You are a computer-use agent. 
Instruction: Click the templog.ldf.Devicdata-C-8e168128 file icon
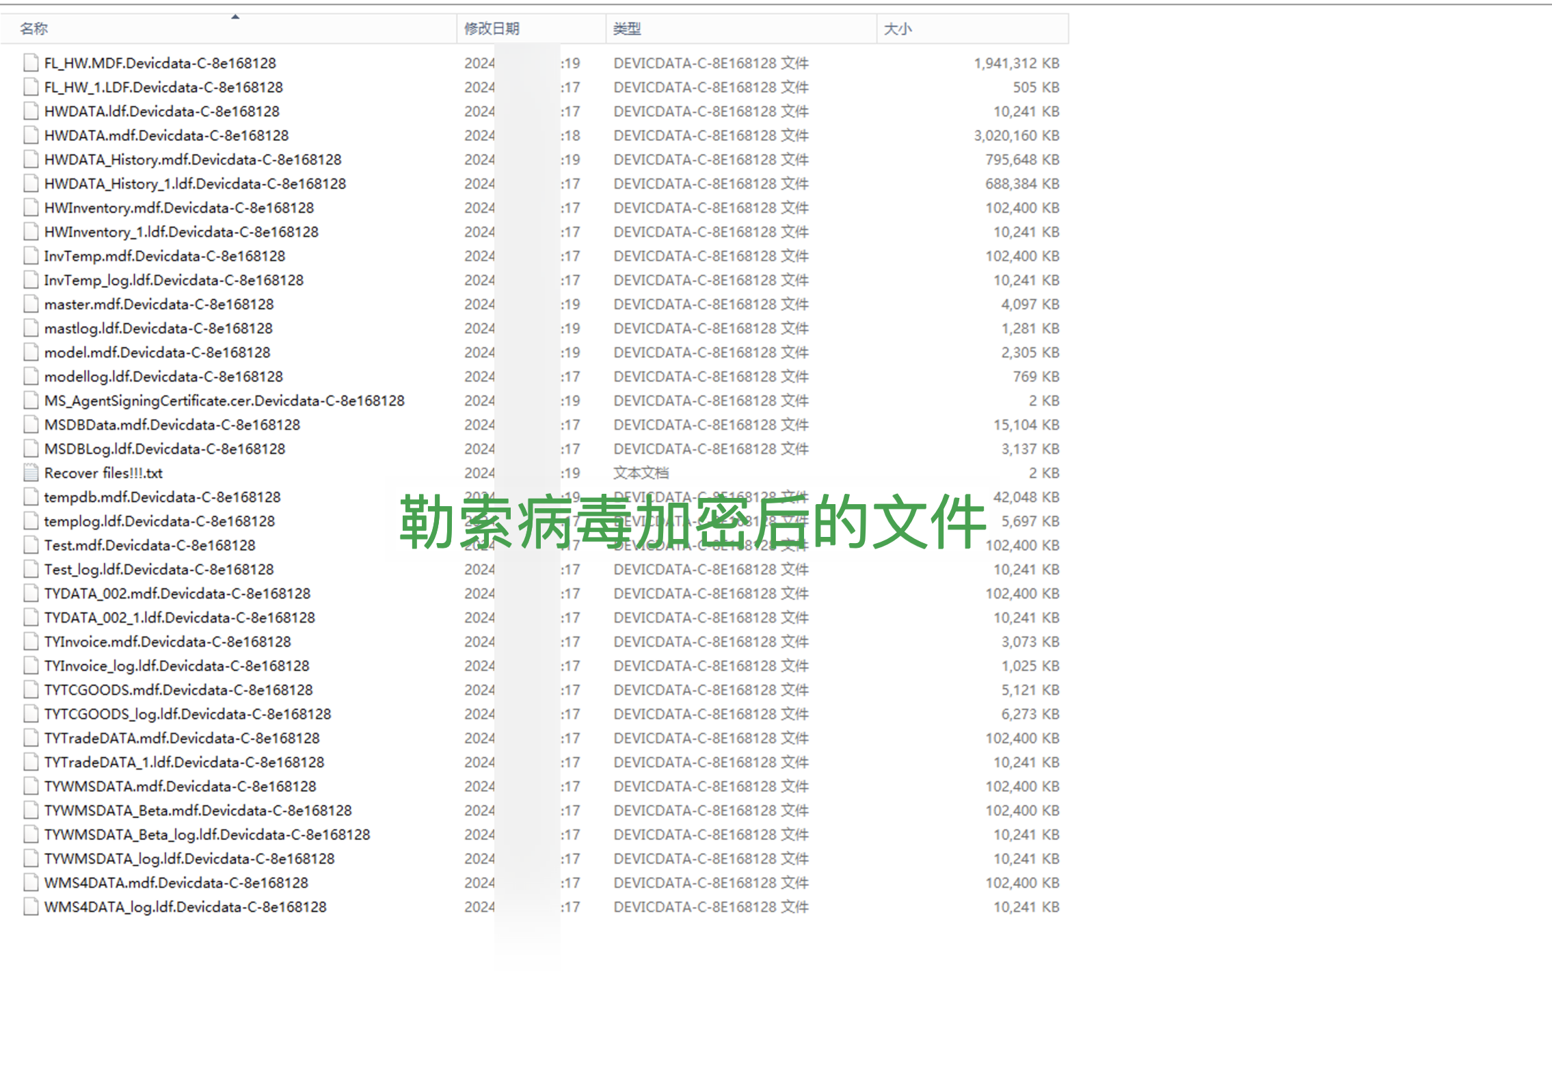pos(31,521)
